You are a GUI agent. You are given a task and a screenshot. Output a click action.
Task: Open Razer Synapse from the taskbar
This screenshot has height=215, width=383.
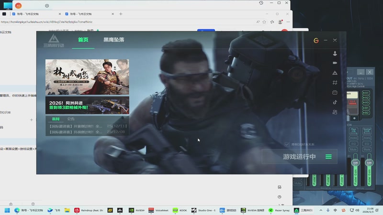(279, 210)
